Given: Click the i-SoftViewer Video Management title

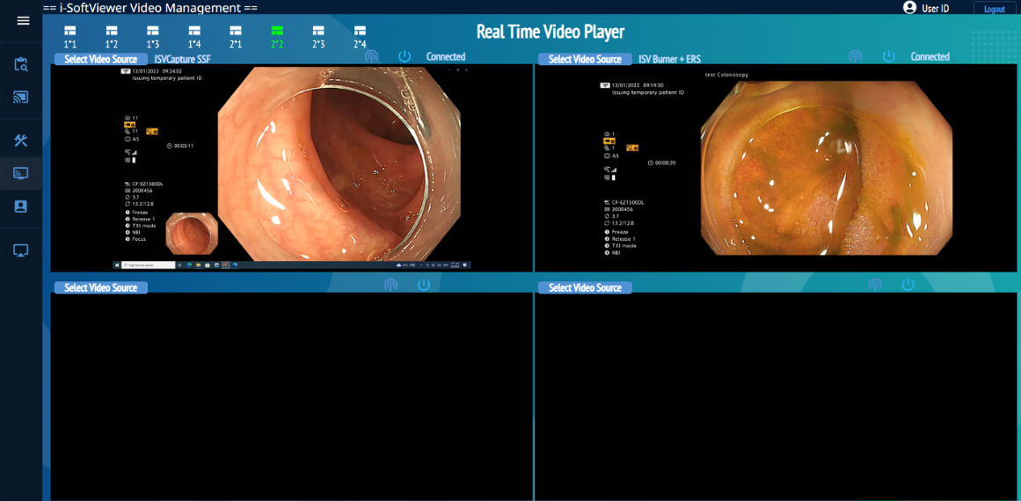Looking at the screenshot, I should [150, 8].
